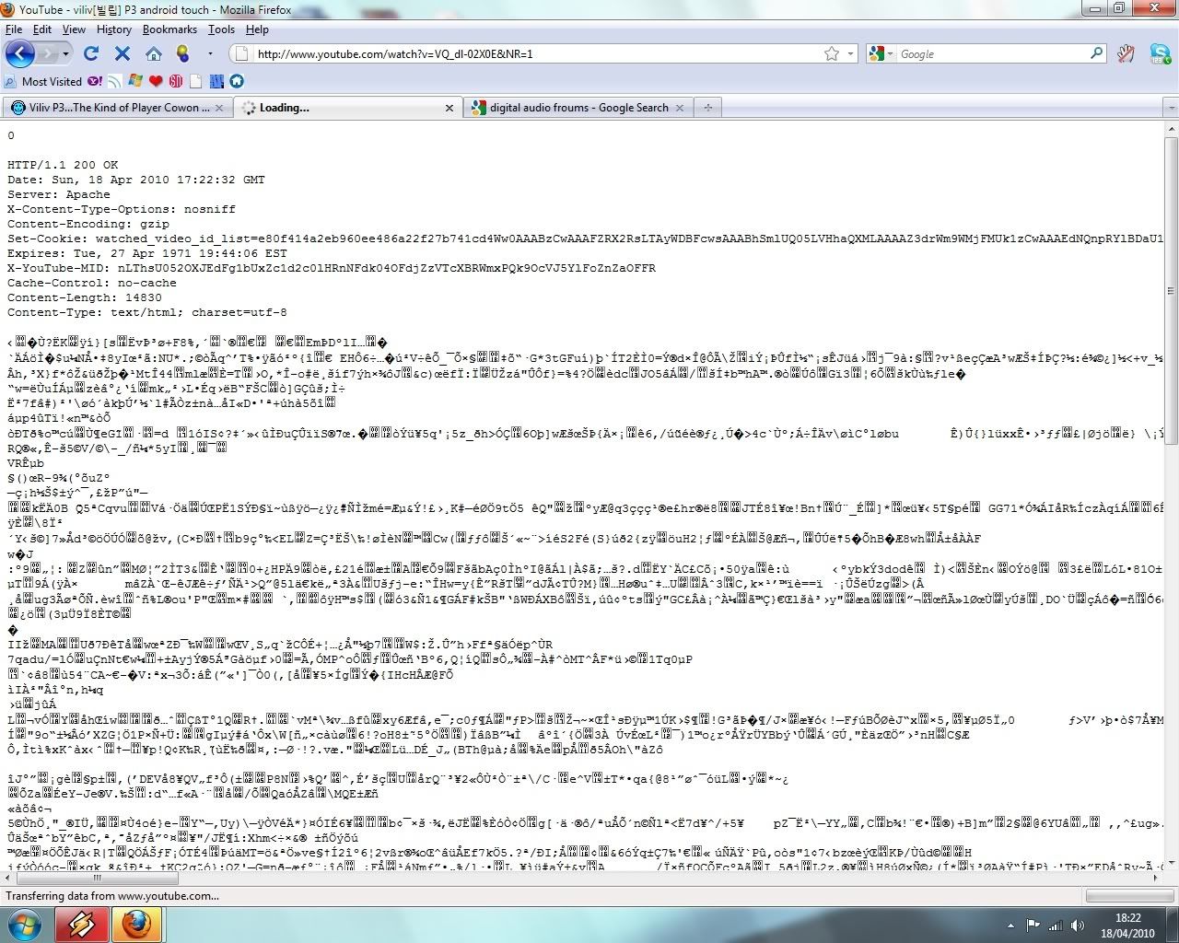Open the RSS feed bookmark
Screen dimensions: 1179x943
click(115, 81)
